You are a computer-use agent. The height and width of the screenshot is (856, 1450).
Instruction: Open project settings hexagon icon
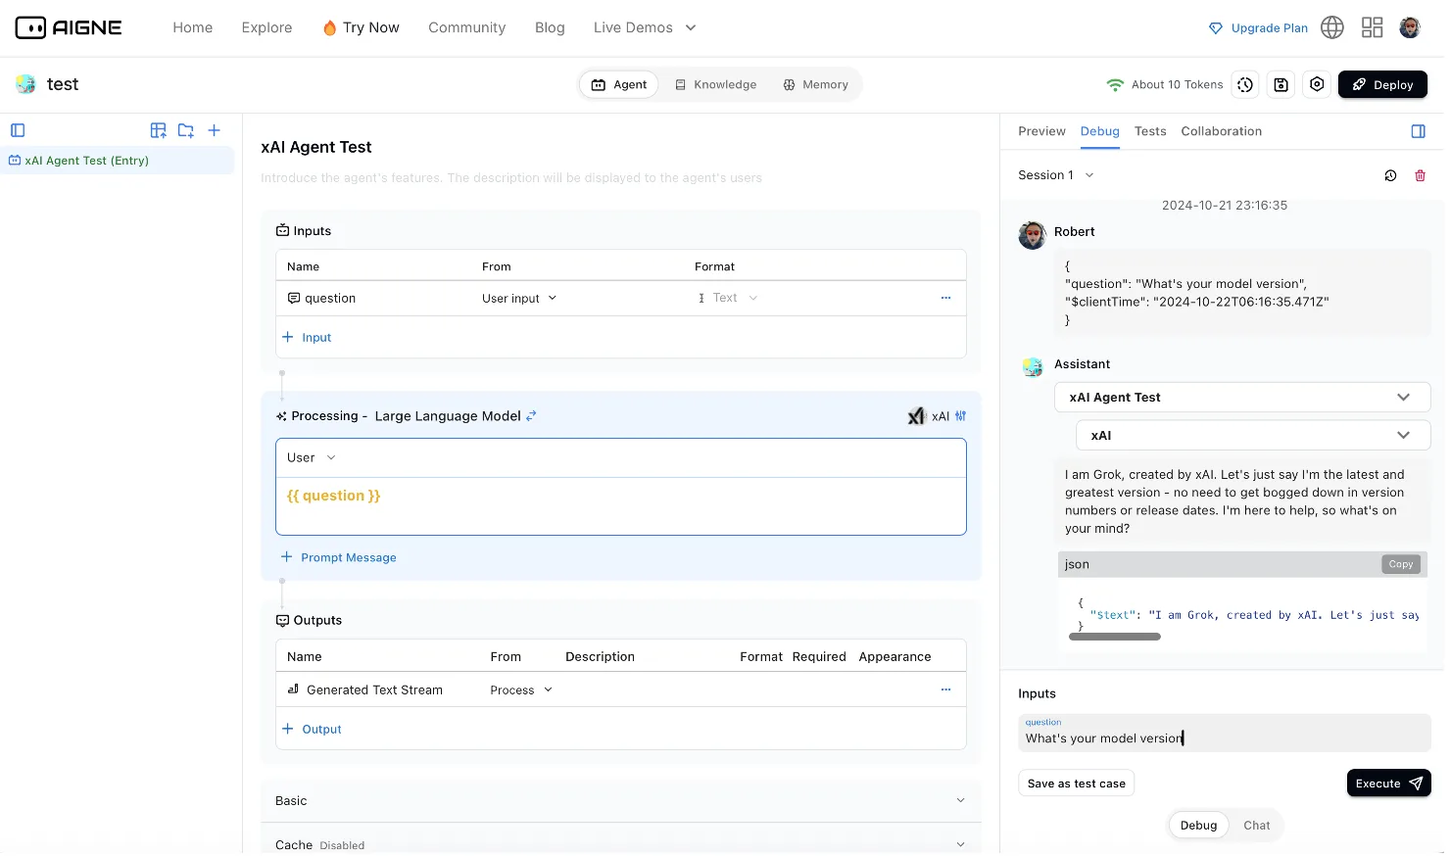pyautogui.click(x=1317, y=84)
